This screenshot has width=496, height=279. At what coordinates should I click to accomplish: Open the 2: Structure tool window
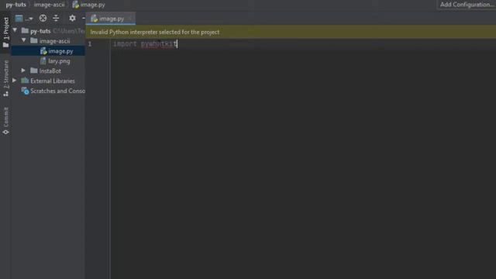(x=5, y=78)
